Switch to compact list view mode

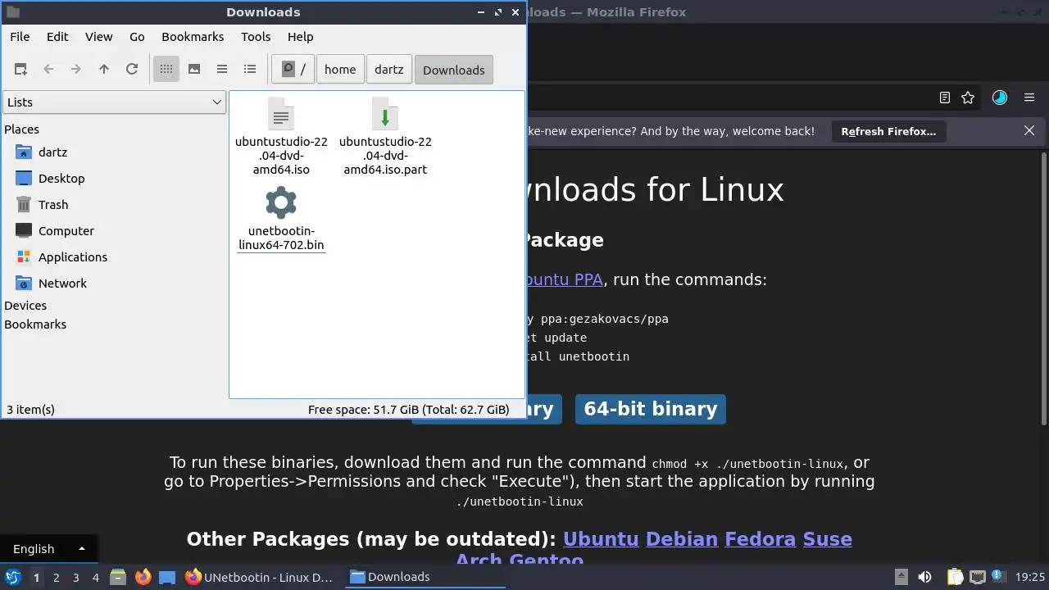[x=222, y=70]
